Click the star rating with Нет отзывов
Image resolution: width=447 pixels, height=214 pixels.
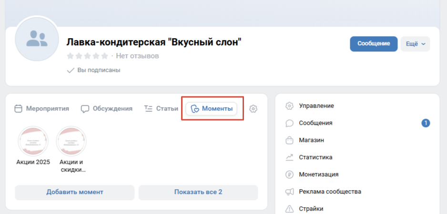coord(88,56)
